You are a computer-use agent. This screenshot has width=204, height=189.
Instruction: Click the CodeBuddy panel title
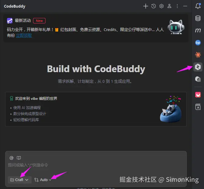[15, 6]
